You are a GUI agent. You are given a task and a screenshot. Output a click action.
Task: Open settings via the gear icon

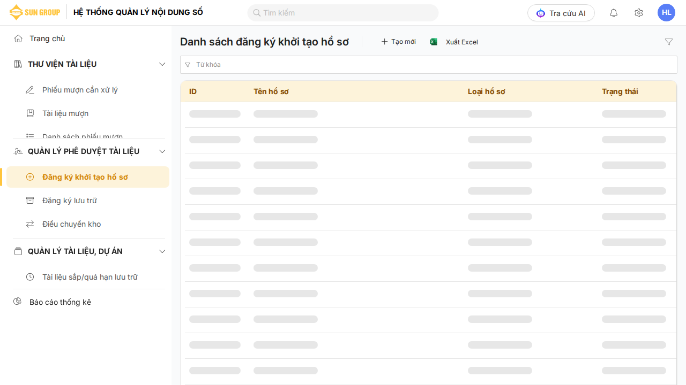click(x=638, y=13)
